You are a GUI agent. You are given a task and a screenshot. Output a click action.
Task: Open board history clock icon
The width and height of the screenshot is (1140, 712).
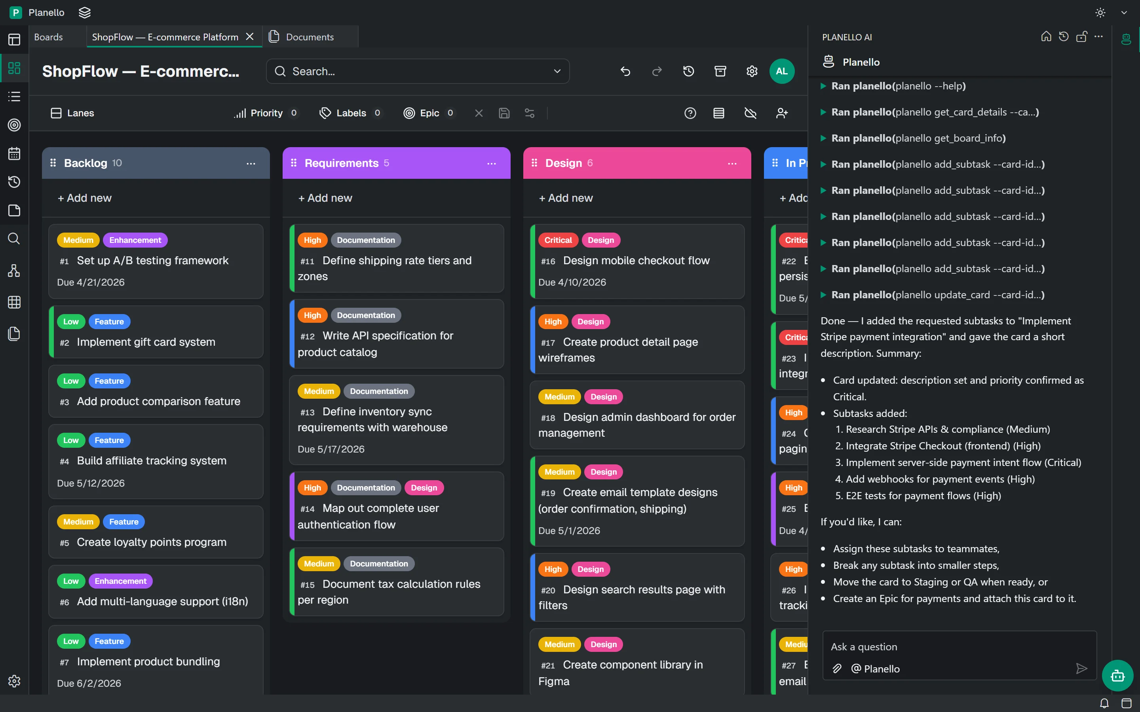click(x=688, y=71)
